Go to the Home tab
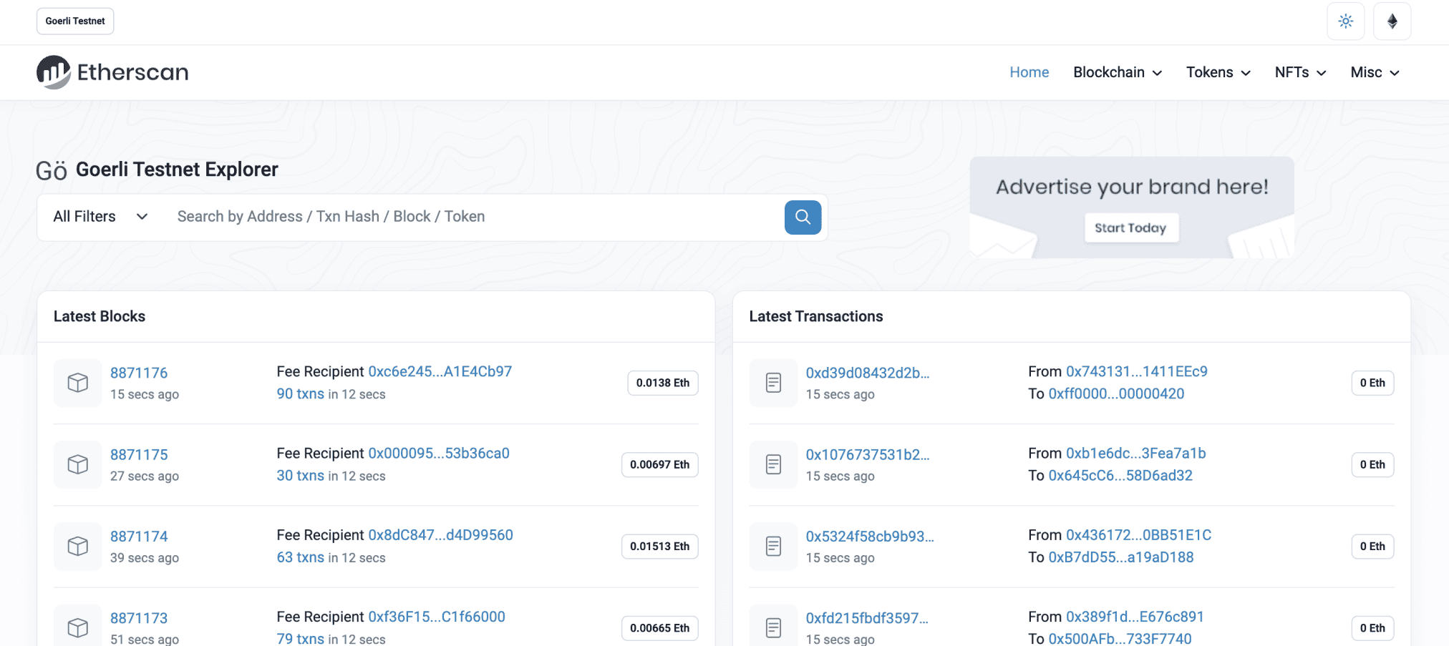1449x646 pixels. [1029, 72]
